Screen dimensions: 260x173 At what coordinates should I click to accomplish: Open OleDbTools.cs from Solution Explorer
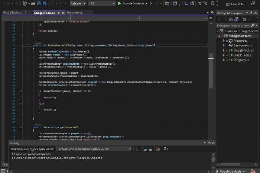[x=243, y=55]
